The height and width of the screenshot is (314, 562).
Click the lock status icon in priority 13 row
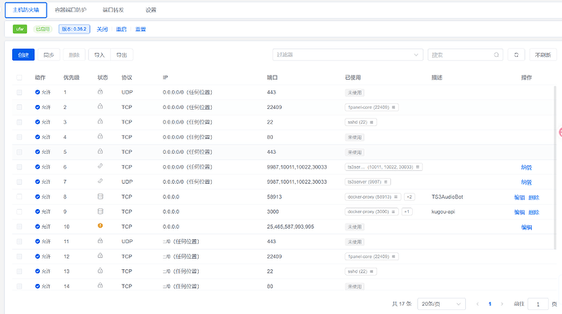(x=100, y=271)
